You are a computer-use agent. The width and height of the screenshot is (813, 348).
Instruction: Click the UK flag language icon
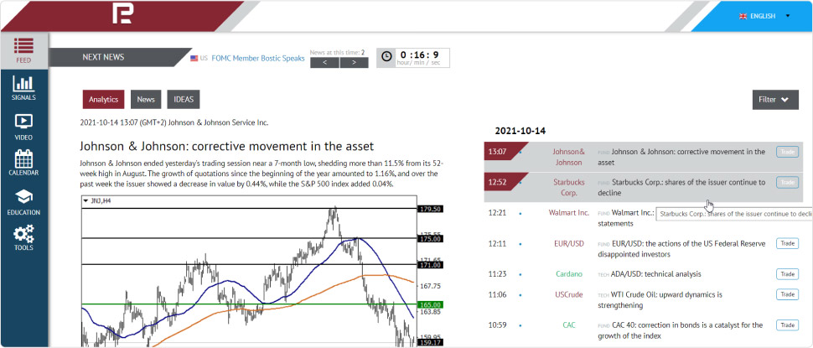[743, 16]
